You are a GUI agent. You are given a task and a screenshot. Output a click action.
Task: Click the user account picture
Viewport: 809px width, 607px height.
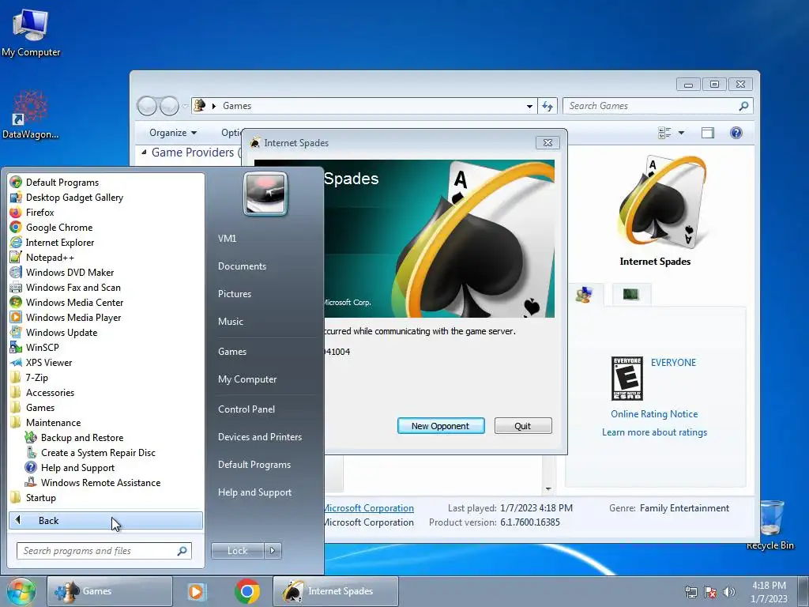click(x=265, y=194)
